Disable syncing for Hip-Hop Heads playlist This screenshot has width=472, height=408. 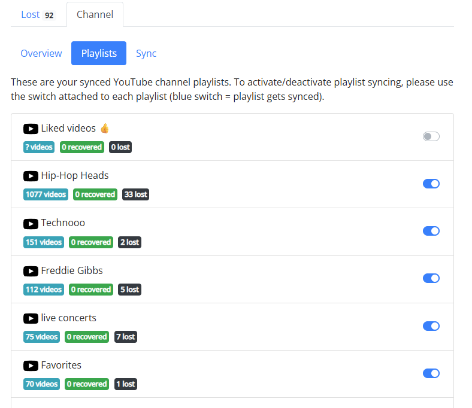(x=431, y=184)
